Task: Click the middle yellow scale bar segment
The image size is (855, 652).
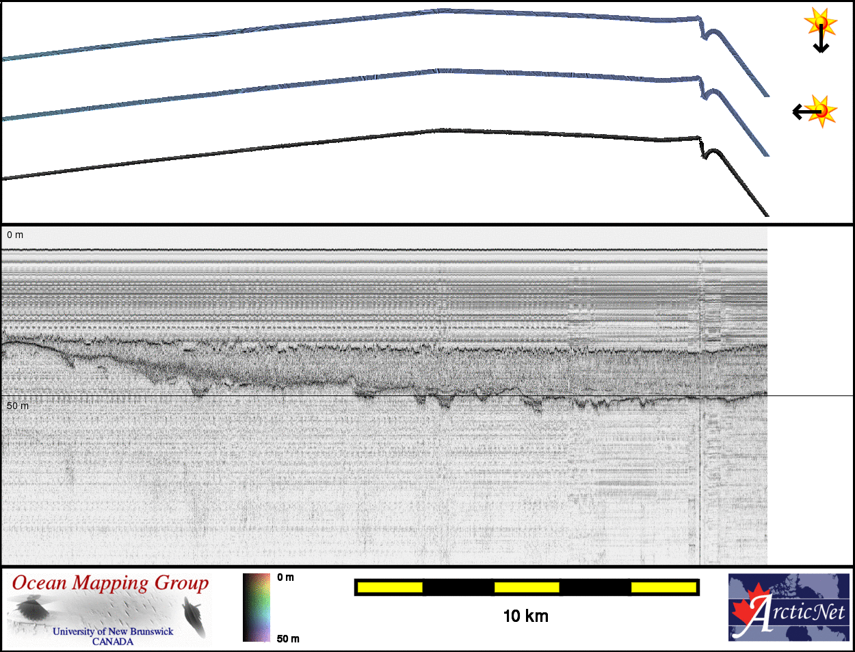Action: point(526,587)
